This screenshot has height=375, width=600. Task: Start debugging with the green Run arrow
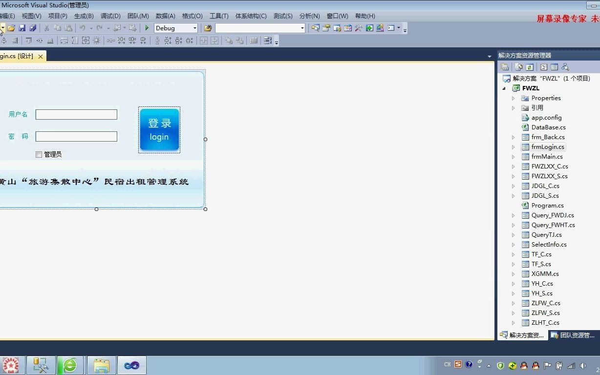(146, 28)
